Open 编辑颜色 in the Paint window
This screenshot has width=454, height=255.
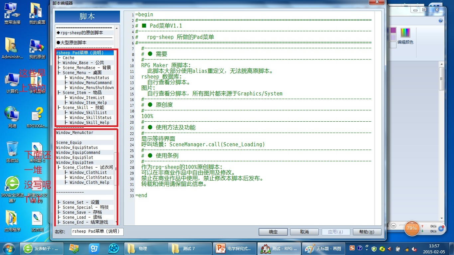point(405,36)
